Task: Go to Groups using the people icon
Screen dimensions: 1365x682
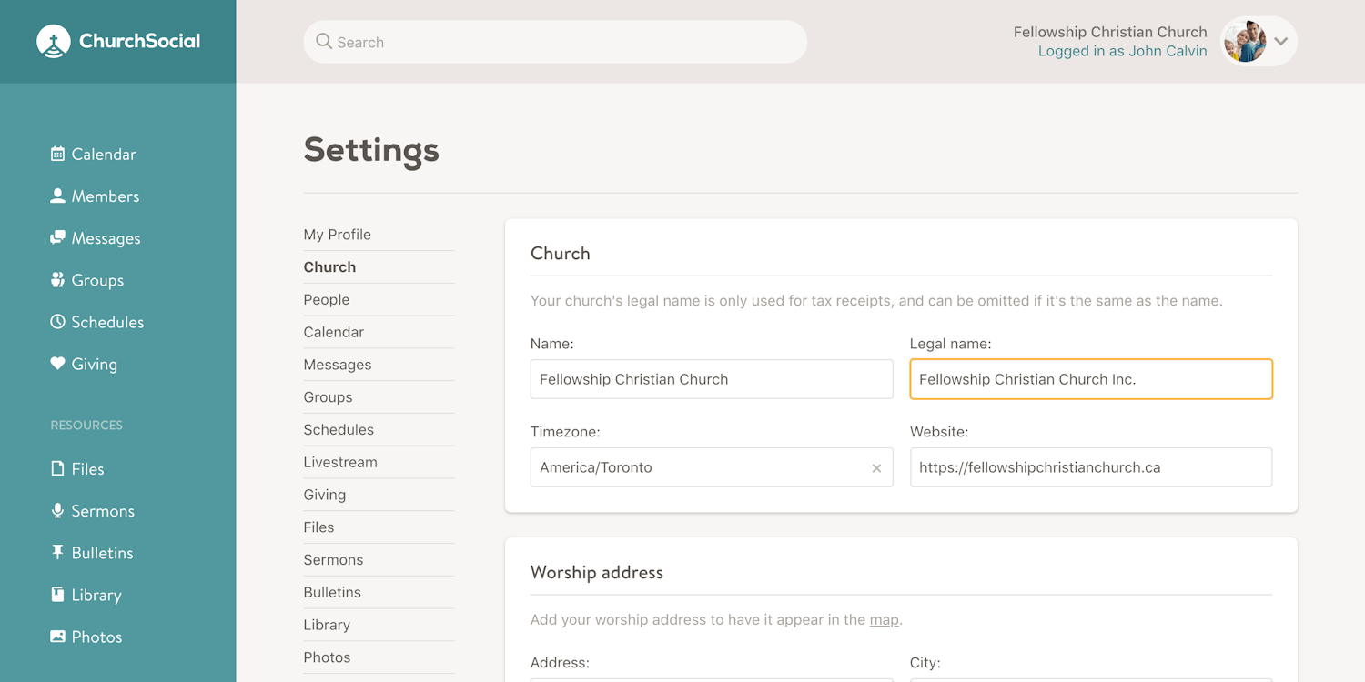Action: click(57, 280)
